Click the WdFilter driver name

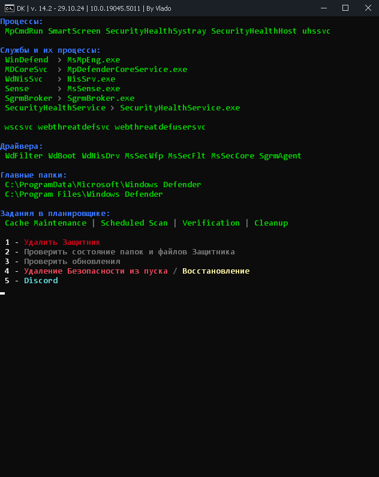coord(24,156)
